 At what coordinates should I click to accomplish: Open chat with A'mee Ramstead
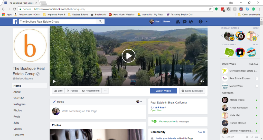click(240, 108)
